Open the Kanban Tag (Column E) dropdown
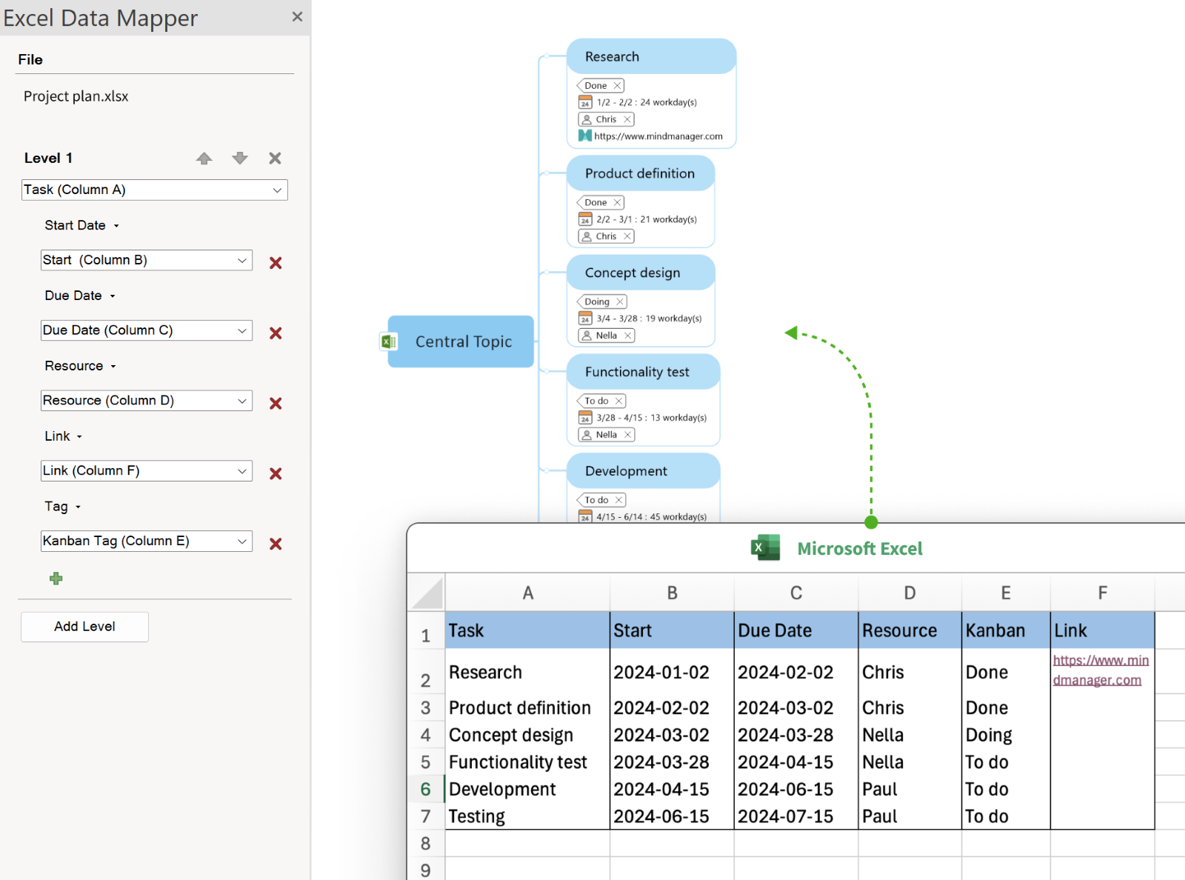The image size is (1185, 880). point(241,541)
